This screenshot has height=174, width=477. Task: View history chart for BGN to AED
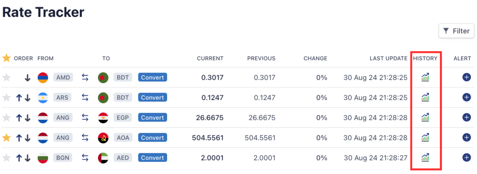coord(425,158)
